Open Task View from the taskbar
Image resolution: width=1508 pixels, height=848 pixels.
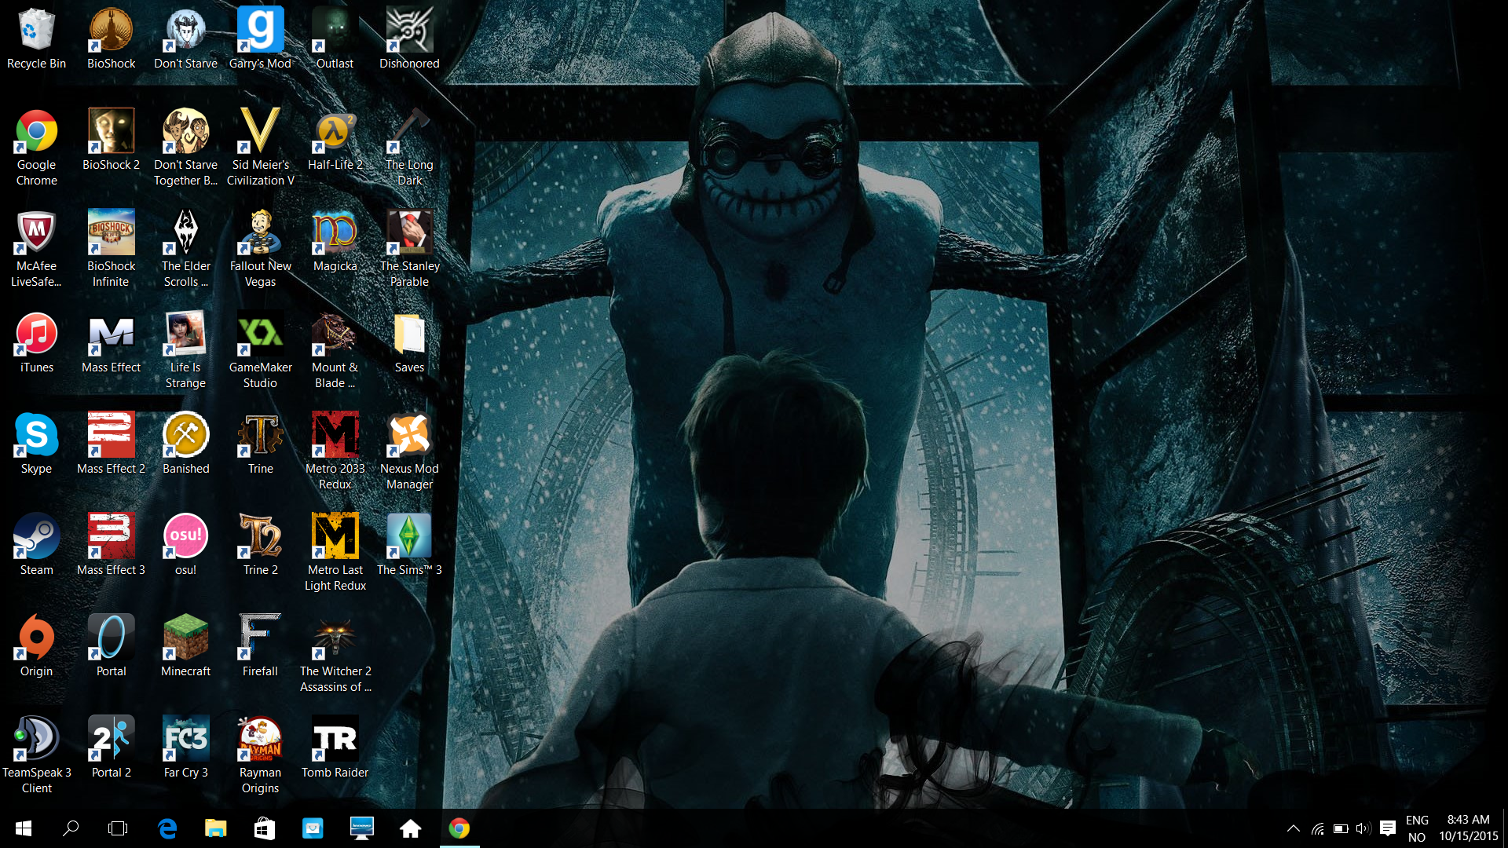point(118,828)
